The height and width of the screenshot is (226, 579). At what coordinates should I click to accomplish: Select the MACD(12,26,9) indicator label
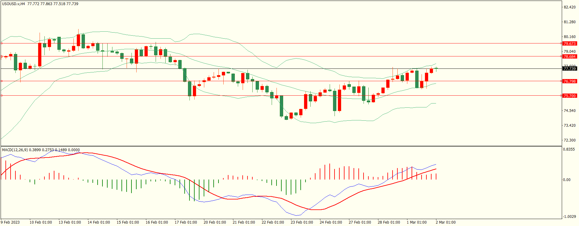tap(15, 150)
